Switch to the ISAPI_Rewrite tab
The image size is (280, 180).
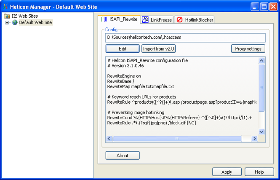[119, 19]
